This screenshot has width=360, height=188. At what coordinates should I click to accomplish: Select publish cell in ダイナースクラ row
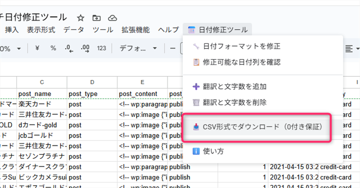192,167
